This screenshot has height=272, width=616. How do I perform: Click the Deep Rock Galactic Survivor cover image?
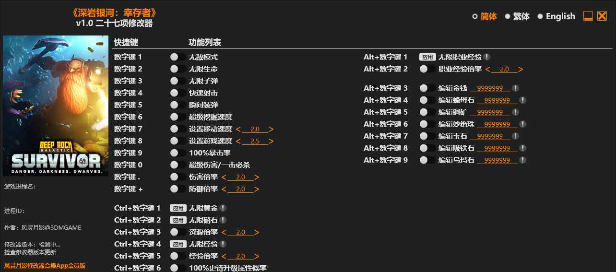click(x=56, y=106)
